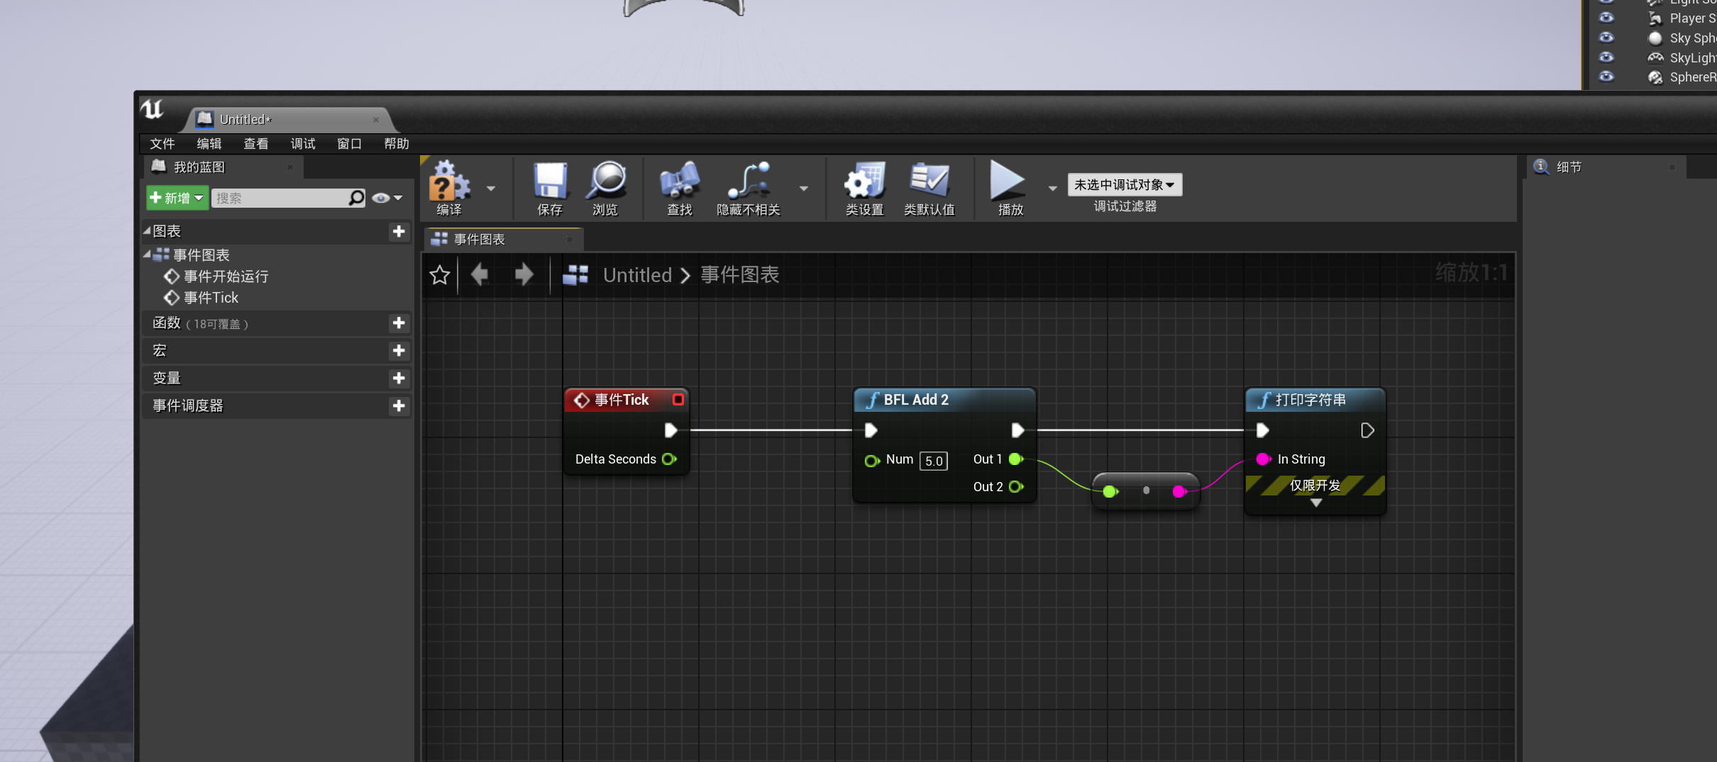Select the 事件图表 graph tab
The width and height of the screenshot is (1717, 762).
(x=504, y=240)
